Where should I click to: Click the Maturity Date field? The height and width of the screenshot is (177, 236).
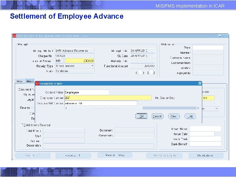pos(142,61)
